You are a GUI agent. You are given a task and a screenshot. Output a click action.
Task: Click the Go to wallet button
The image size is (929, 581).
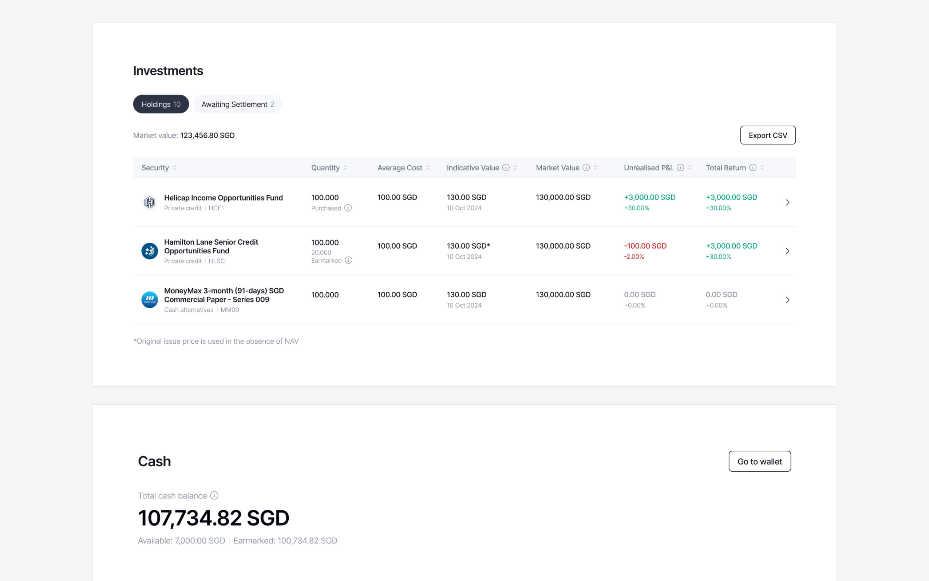pos(759,461)
